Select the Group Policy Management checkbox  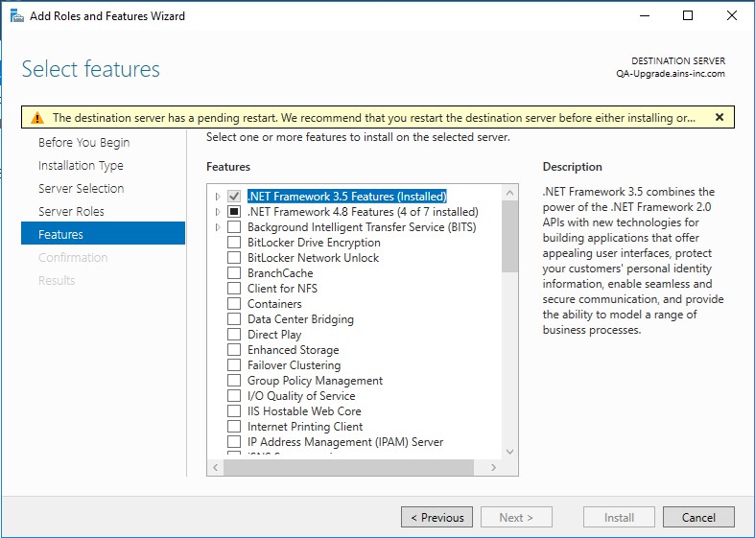point(234,381)
